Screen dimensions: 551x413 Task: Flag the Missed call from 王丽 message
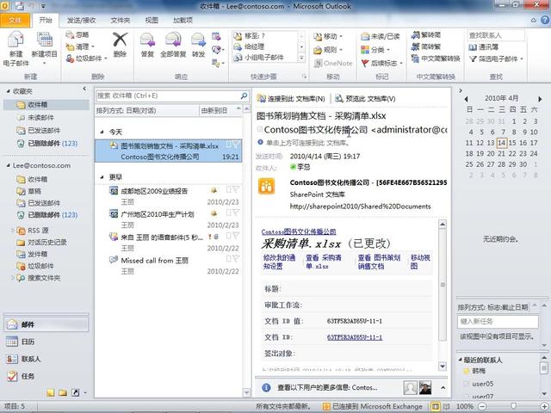pyautogui.click(x=235, y=259)
